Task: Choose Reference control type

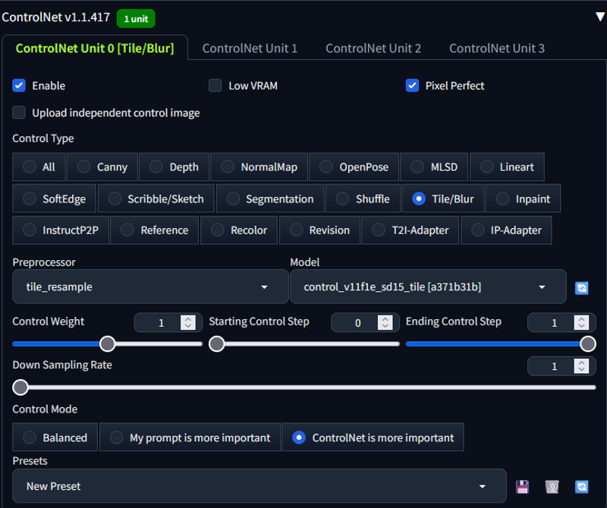Action: (x=155, y=230)
